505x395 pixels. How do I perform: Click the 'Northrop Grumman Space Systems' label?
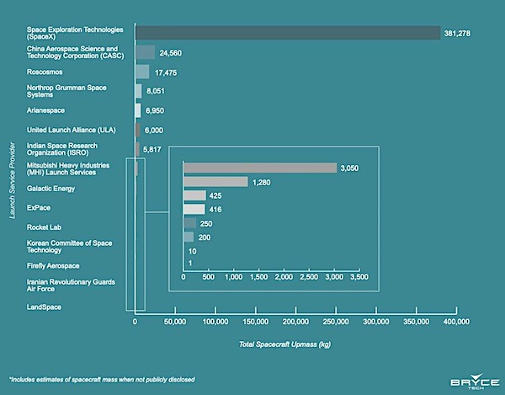(66, 91)
